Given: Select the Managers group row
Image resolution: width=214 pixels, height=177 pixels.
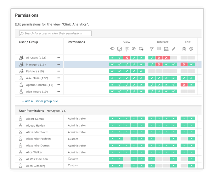Looking at the screenshot, I should (36, 65).
